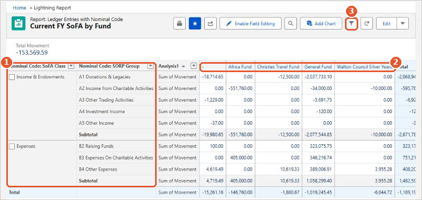
Task: Click Africa Fund column header
Action: [240, 67]
